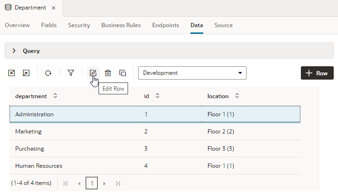The image size is (338, 194).
Task: Open the filter funnel icon
Action: 70,73
